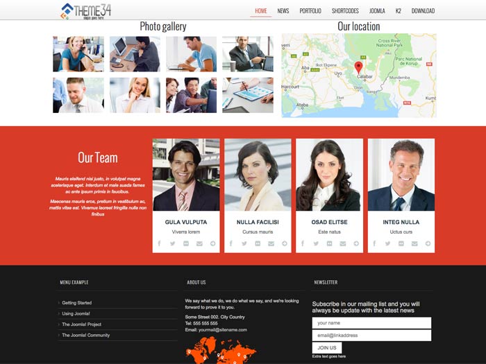The height and width of the screenshot is (364, 486).
Task: Click Integ Nulla's Twitter icon
Action: (387, 243)
